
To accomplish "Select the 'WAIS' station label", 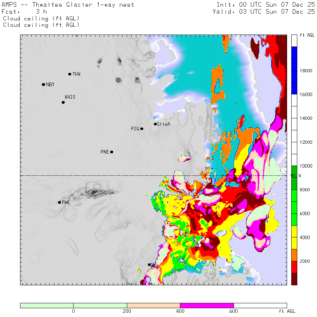I will (x=70, y=97).
